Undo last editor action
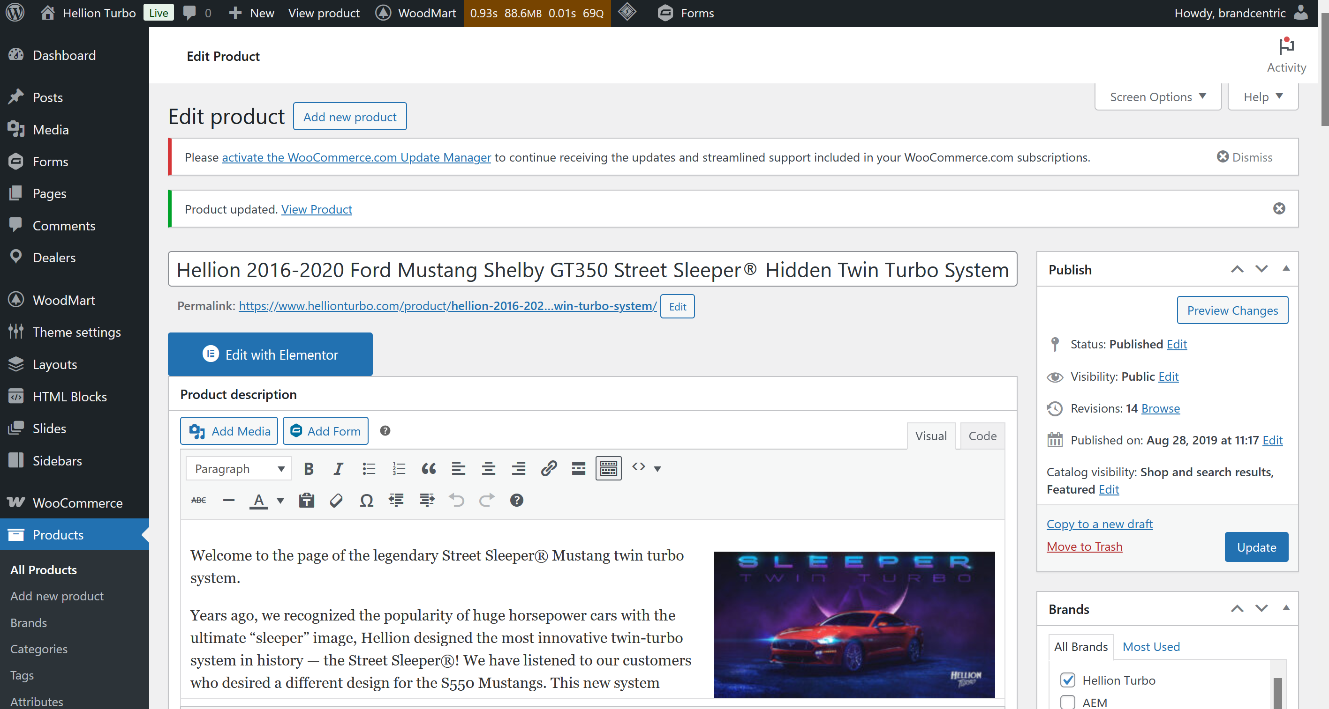The image size is (1329, 709). pos(457,500)
